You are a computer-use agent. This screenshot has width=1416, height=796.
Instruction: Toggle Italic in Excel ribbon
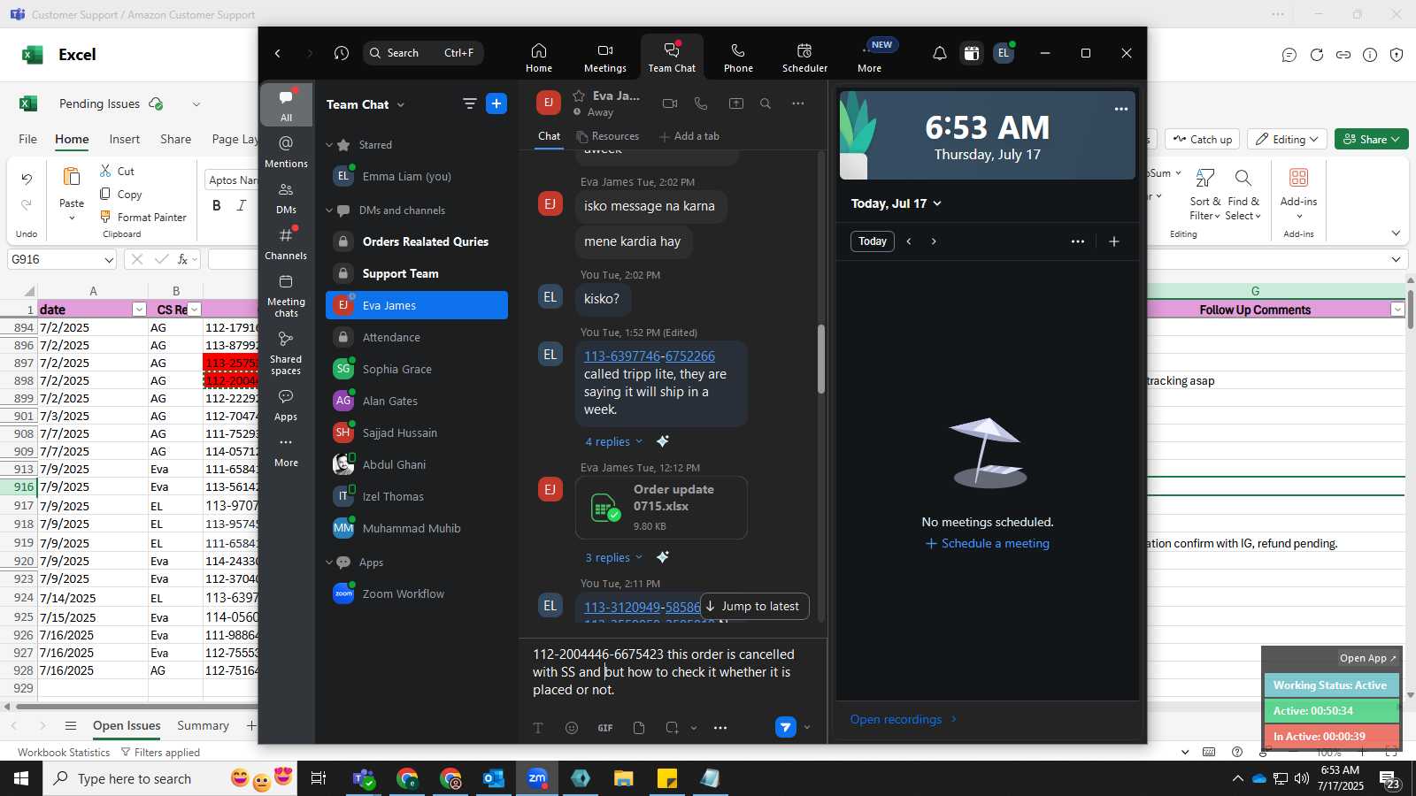pos(242,205)
